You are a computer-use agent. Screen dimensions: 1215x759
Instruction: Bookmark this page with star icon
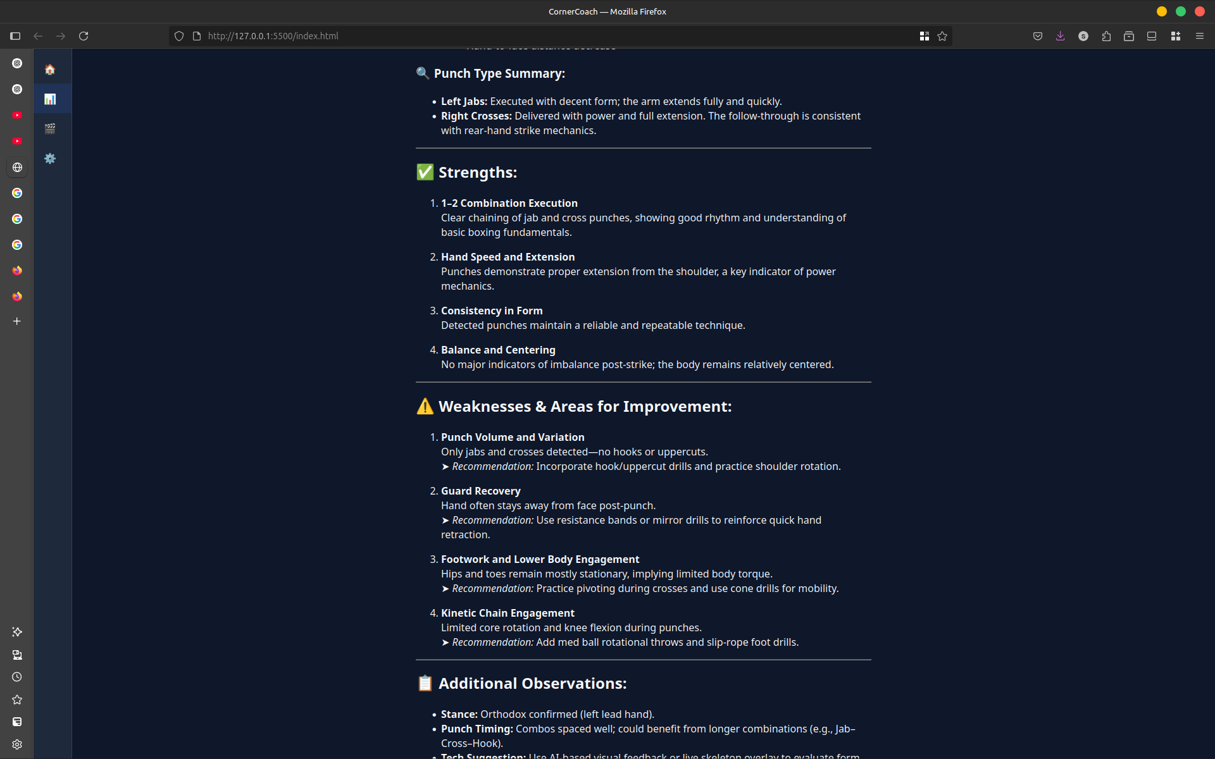942,36
